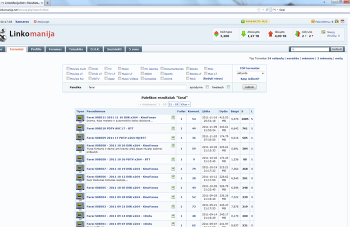
Task: Click the TV category icon for Farai S08E11
Action: tap(80, 118)
